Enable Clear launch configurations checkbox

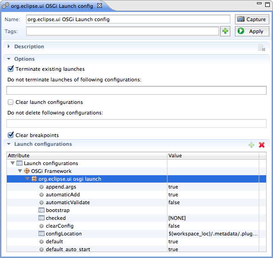point(11,102)
